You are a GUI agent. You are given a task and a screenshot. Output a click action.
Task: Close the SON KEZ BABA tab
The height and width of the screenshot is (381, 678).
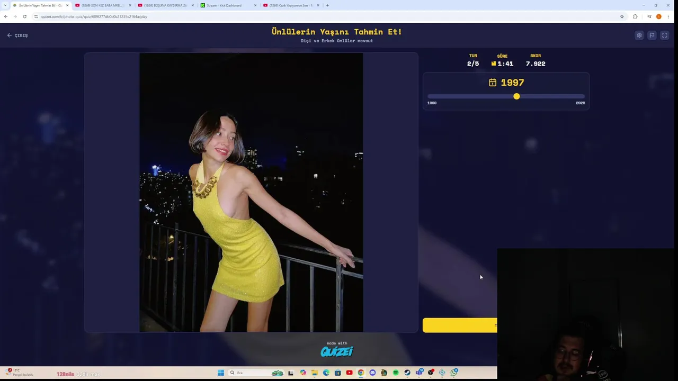[130, 5]
